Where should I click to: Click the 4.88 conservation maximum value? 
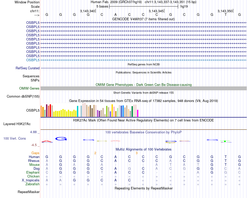coord(33,132)
